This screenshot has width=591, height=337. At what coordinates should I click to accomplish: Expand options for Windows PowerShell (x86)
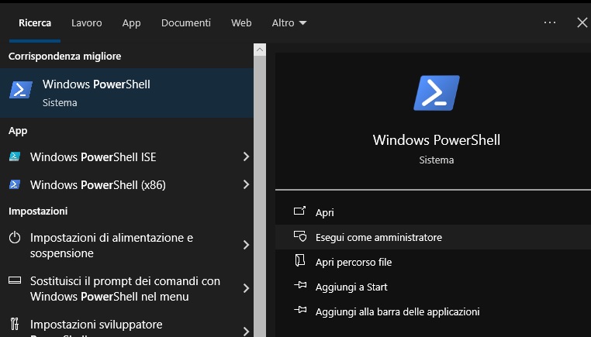(246, 184)
